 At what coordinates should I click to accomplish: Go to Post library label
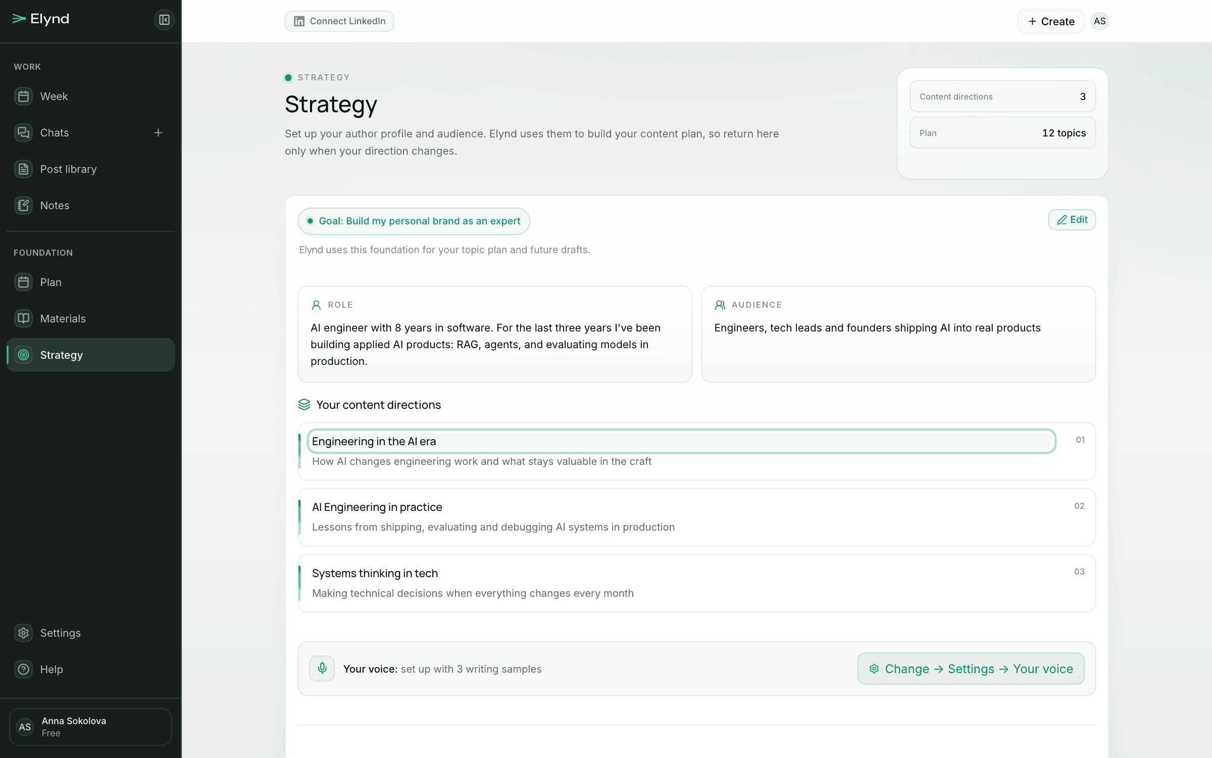pyautogui.click(x=68, y=169)
